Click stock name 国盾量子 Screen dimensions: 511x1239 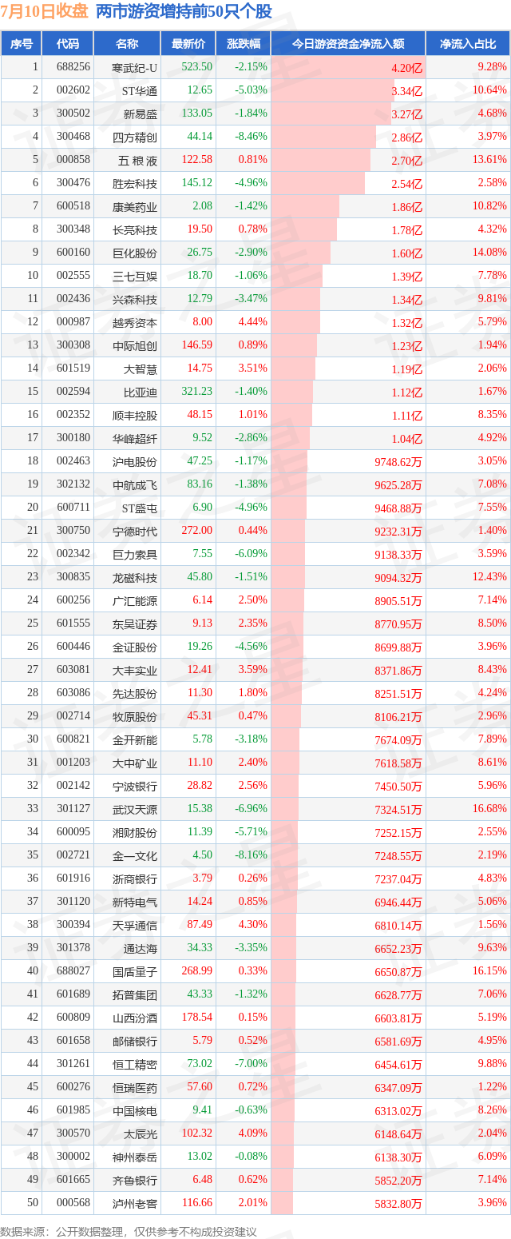point(135,971)
